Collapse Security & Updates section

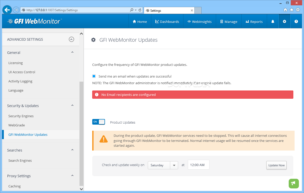tap(72, 105)
